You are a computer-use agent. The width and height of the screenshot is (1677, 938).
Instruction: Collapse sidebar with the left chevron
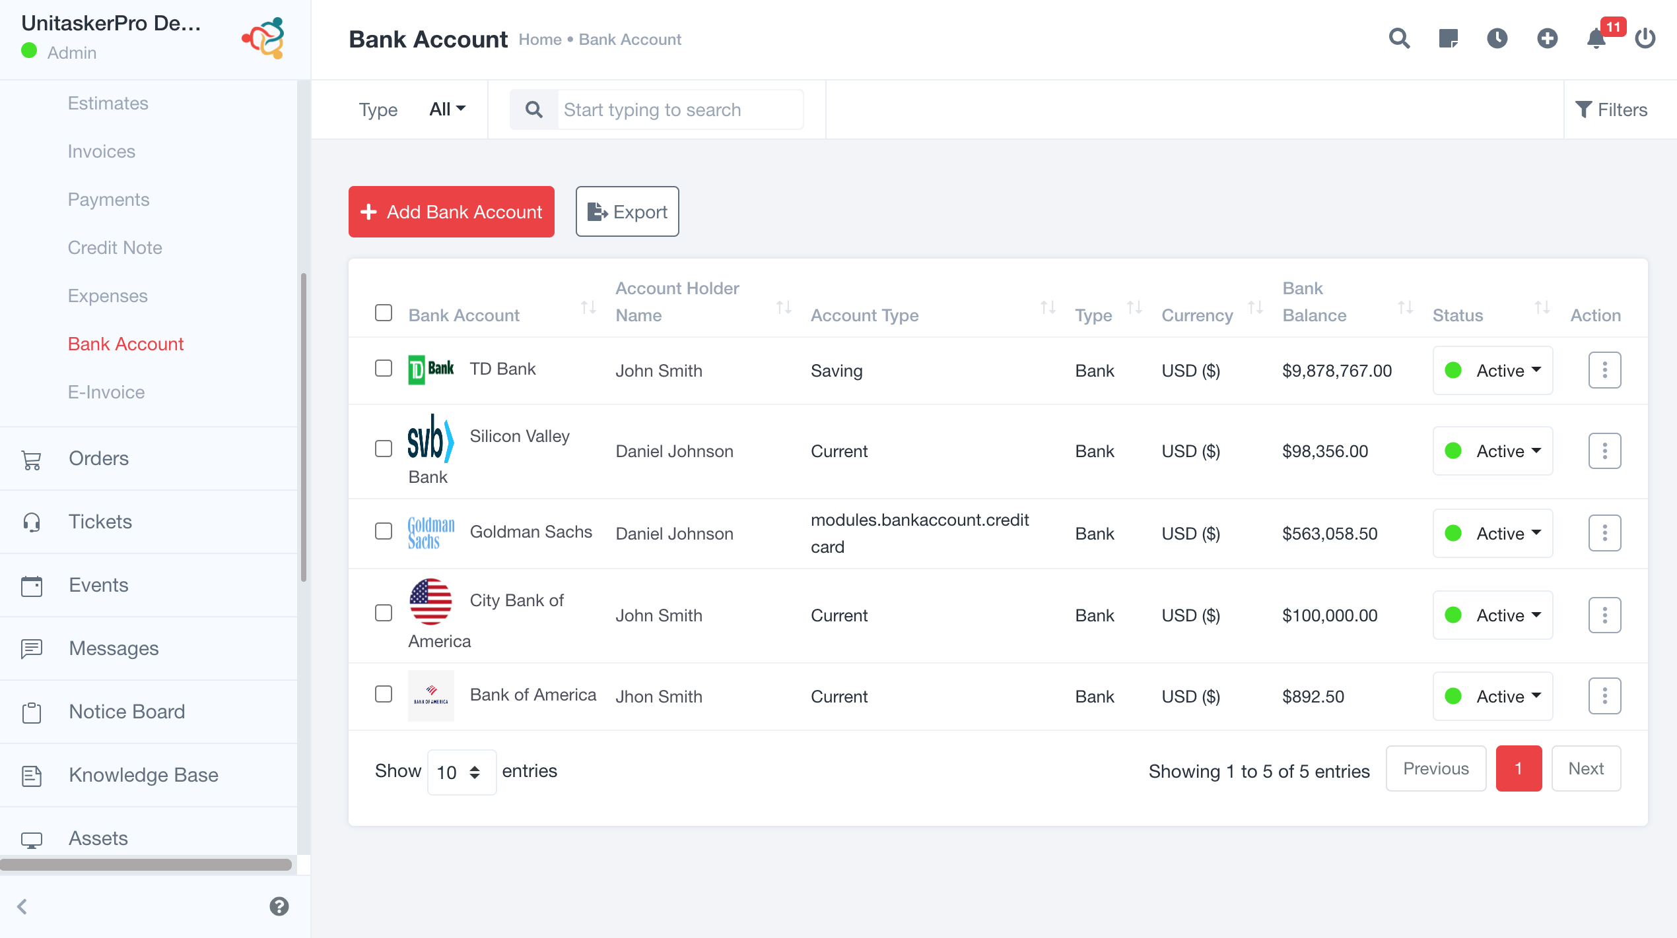click(x=22, y=906)
